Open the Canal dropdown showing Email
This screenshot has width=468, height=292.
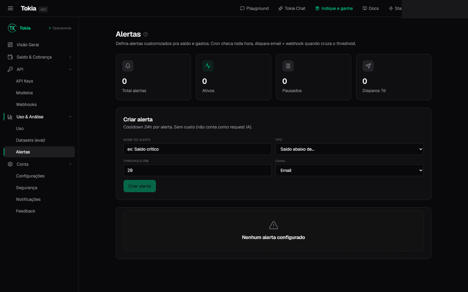point(349,170)
